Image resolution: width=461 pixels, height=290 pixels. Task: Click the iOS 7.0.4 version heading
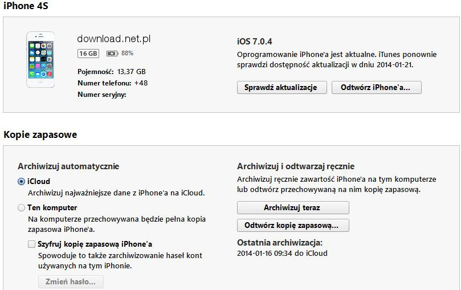[x=255, y=42]
